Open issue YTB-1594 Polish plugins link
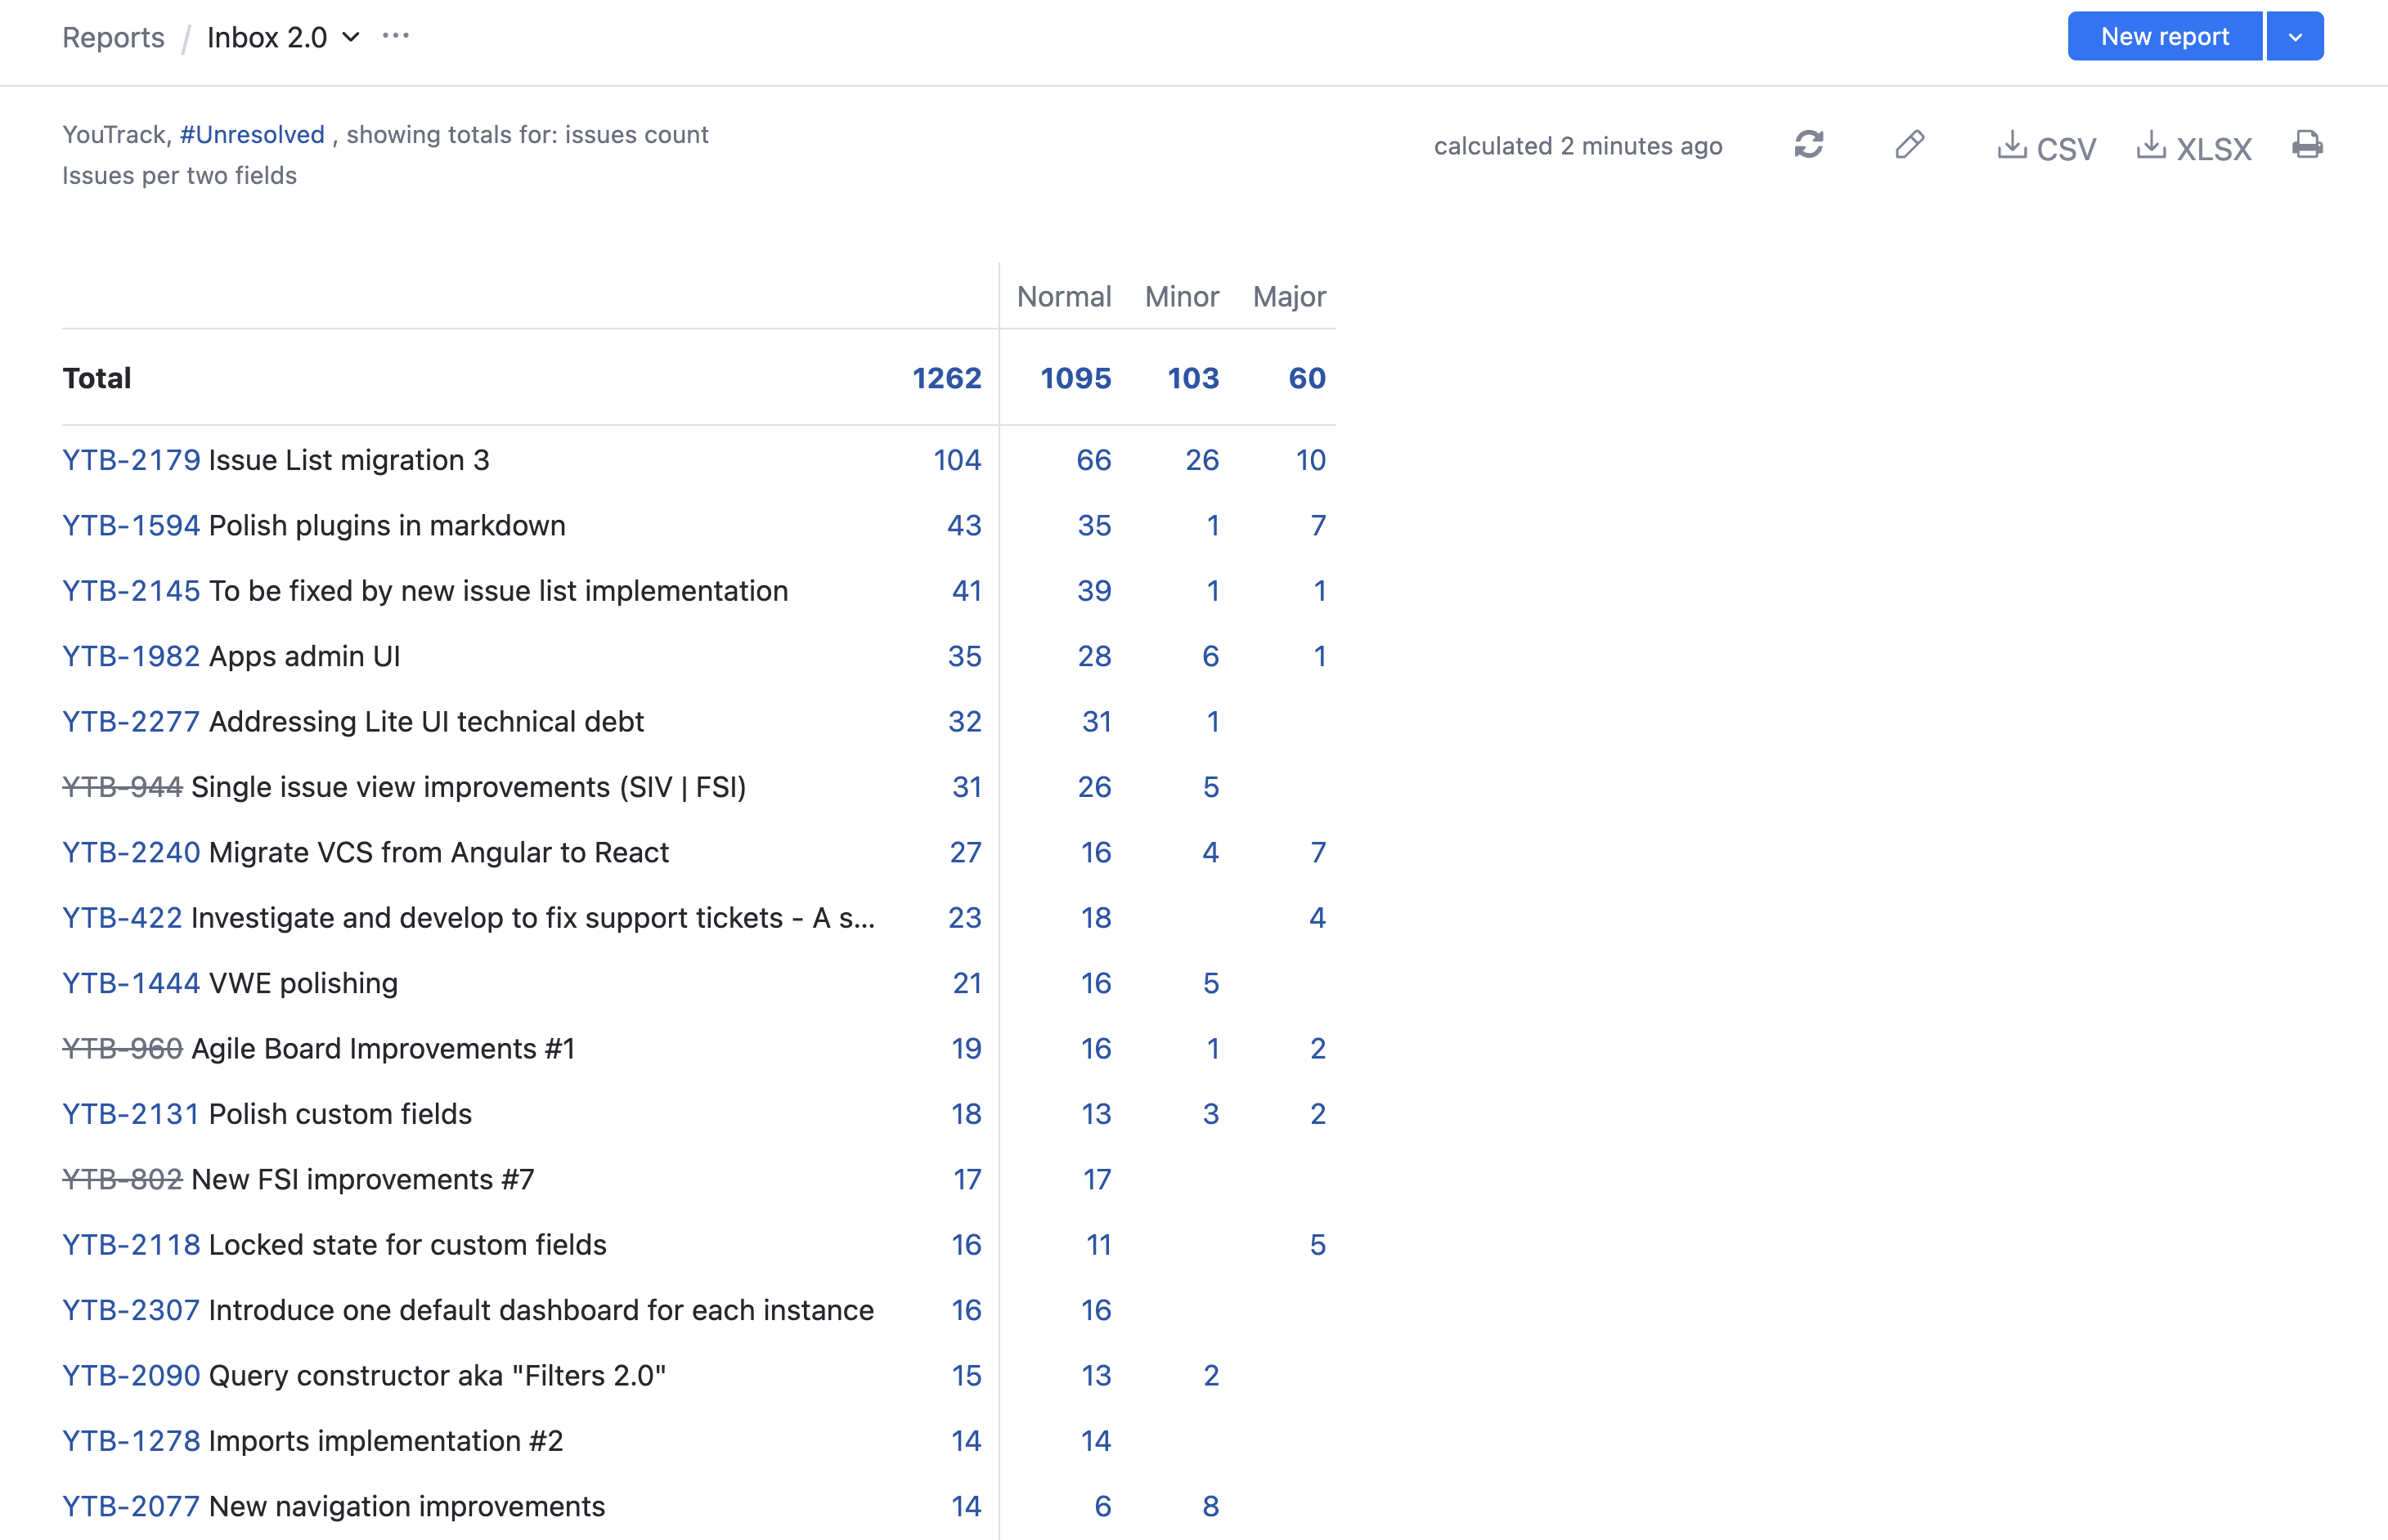The width and height of the screenshot is (2388, 1540). pos(131,525)
